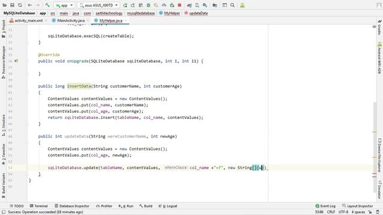The image size is (383, 215).
Task: Search everywhere with the magnifier icon
Action: coord(233,5)
